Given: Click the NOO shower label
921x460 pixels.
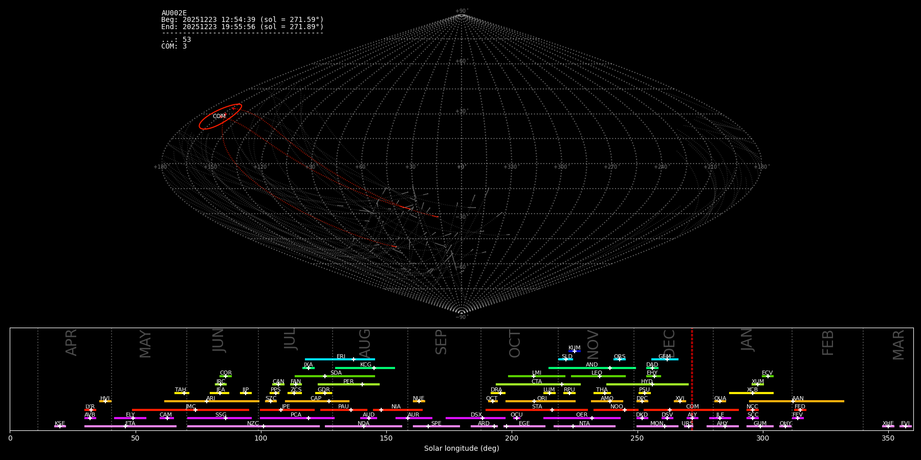Looking at the screenshot, I should click(617, 407).
